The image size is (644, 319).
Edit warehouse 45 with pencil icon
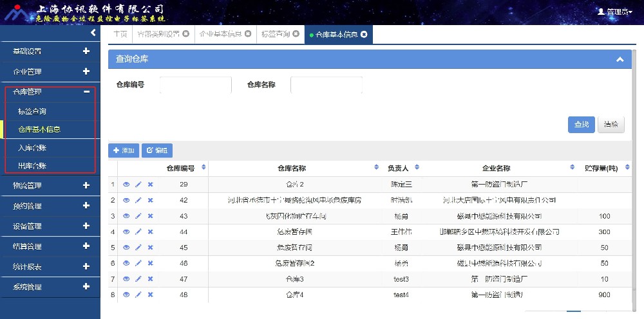coord(138,247)
